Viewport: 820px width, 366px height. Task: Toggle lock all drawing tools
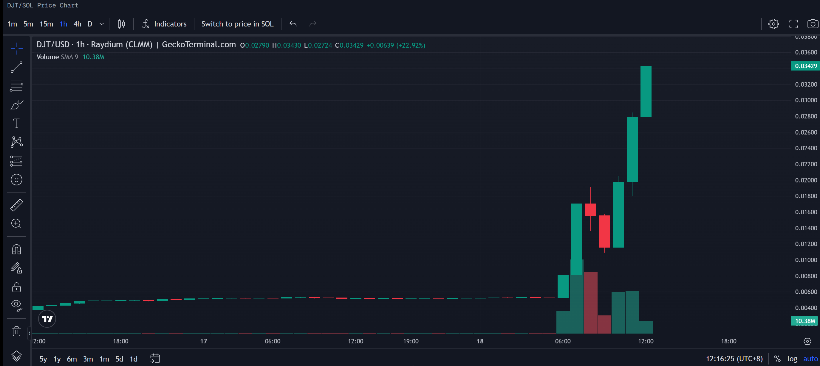click(17, 287)
